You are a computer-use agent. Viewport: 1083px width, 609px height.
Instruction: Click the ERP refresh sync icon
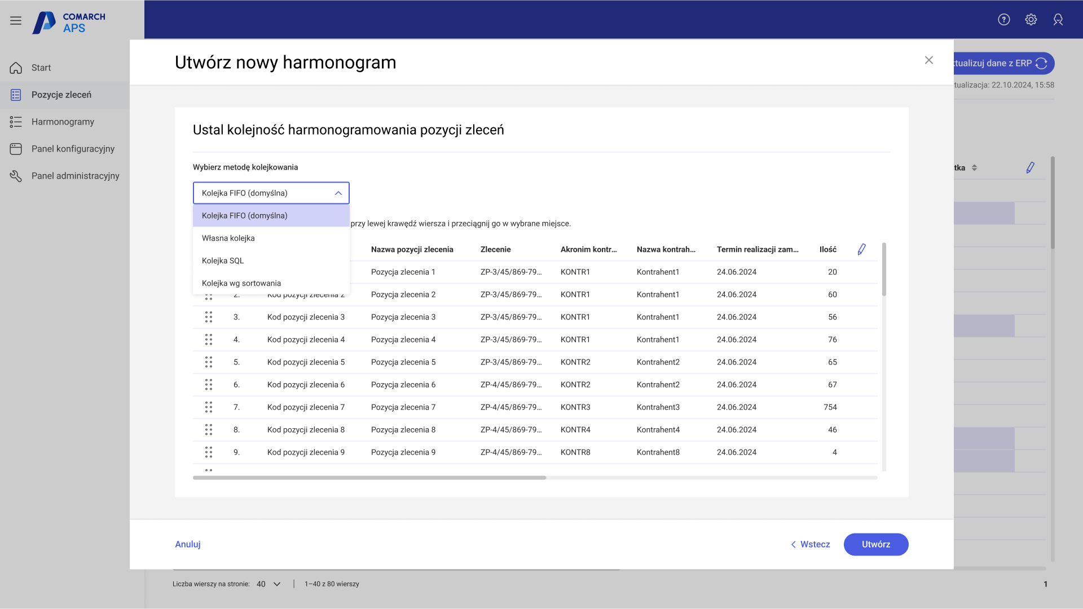click(1041, 64)
